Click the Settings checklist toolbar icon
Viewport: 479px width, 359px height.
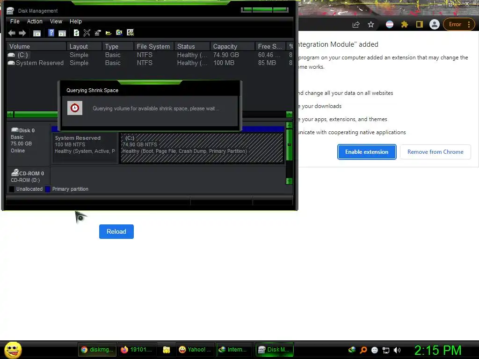click(130, 33)
